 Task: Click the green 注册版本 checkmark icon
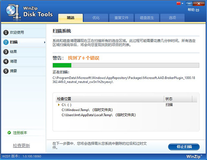pyautogui.click(x=9, y=132)
